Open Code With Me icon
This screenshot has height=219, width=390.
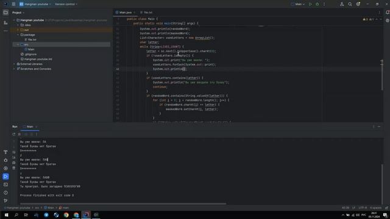342,4
